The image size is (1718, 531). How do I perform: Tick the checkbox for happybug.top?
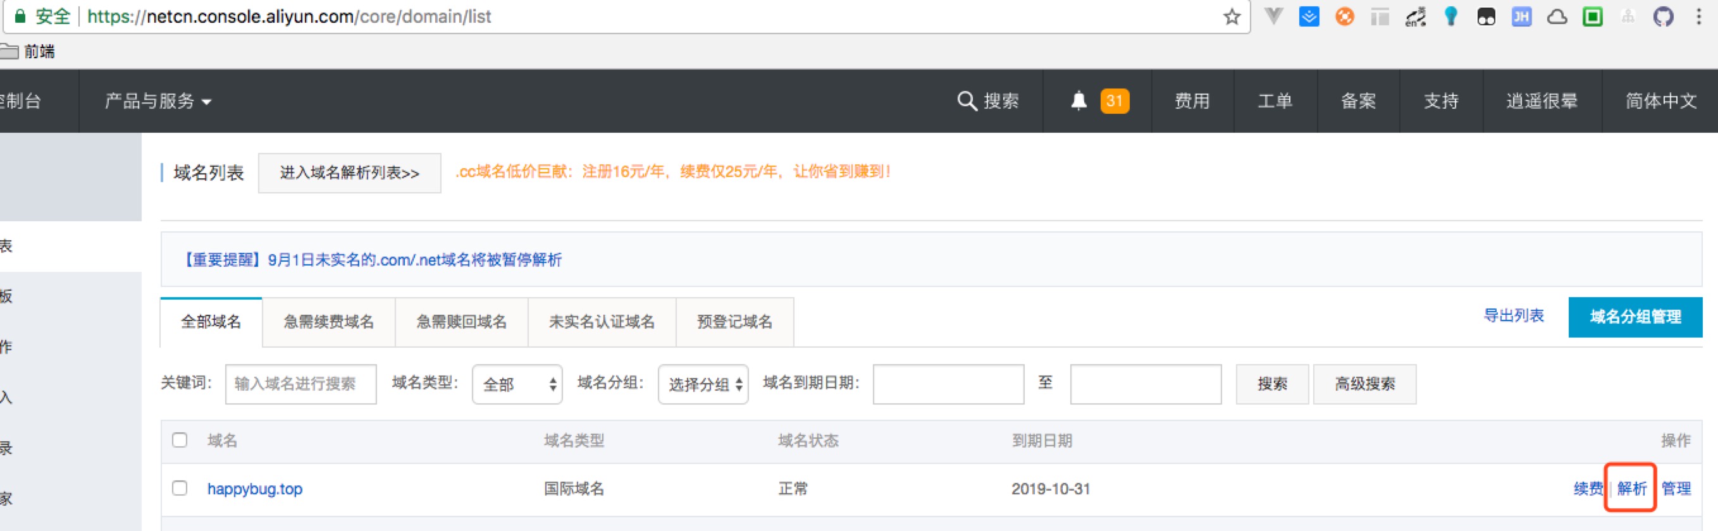180,487
